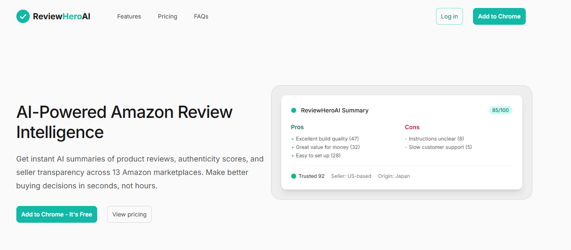Select the Cons heading
This screenshot has height=250, width=571.
(412, 127)
